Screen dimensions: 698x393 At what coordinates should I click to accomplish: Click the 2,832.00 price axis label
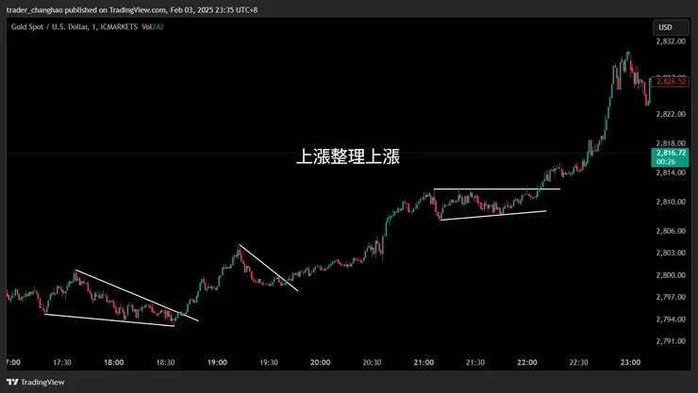(x=671, y=41)
